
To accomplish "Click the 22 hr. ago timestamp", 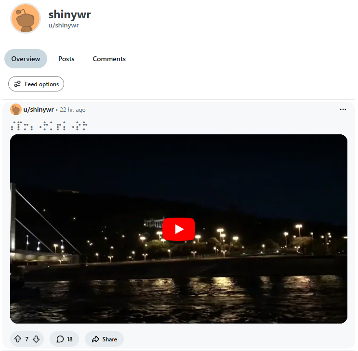I will click(x=73, y=110).
